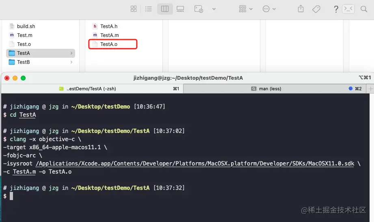
Task: Click the zsh tab terminal icon
Action: [x=61, y=89]
